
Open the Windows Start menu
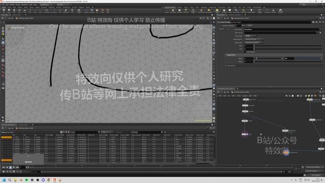point(4,180)
